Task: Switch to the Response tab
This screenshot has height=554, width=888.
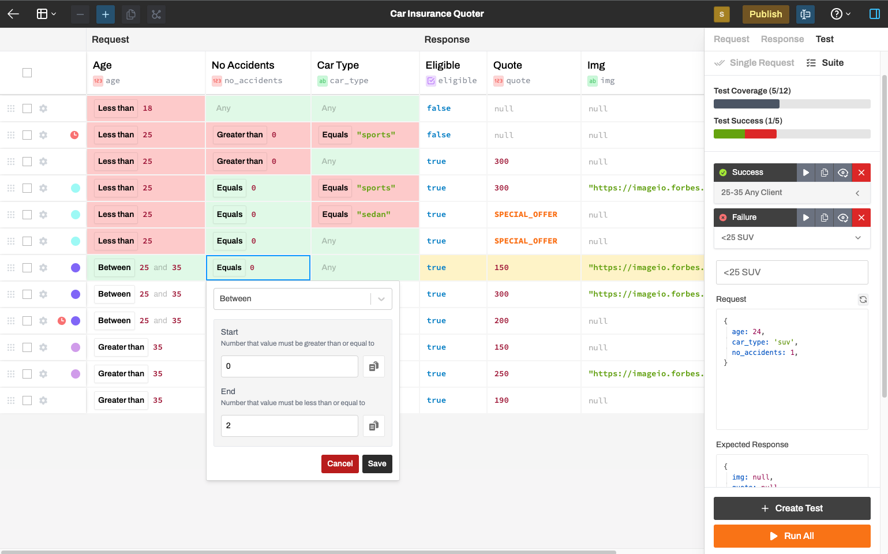Action: [782, 39]
